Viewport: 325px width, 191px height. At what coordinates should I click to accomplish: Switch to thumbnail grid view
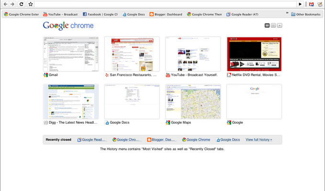[x=267, y=25]
